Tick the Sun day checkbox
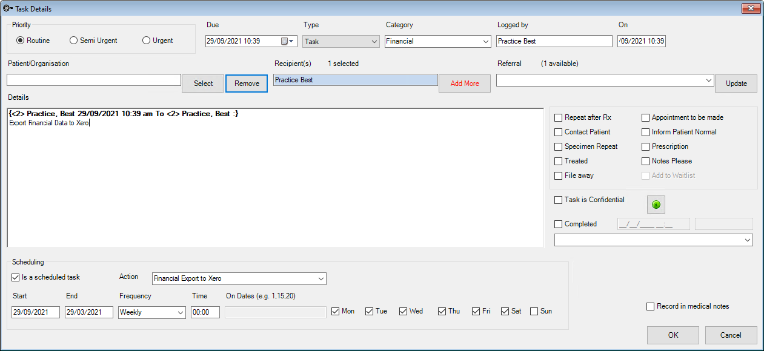 tap(534, 311)
